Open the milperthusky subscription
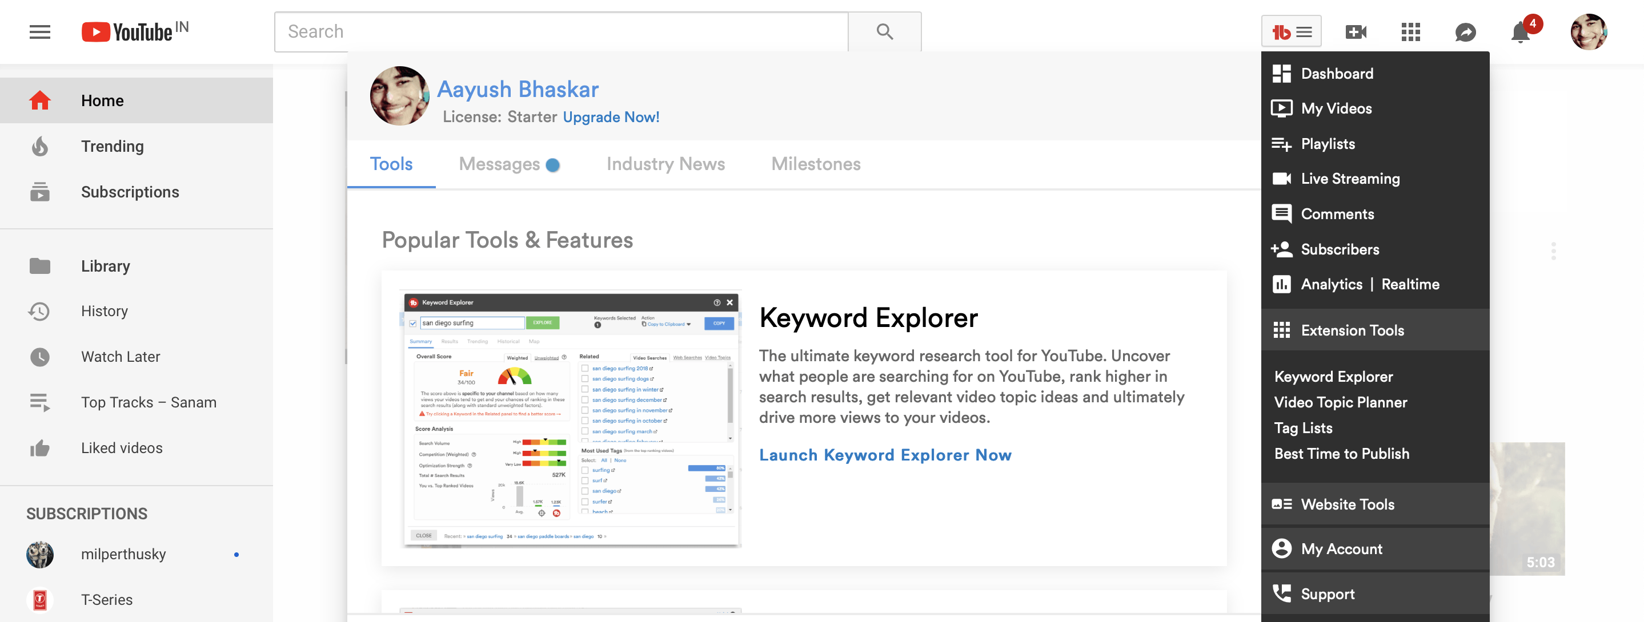Screen dimensions: 1644x622 tap(137, 554)
